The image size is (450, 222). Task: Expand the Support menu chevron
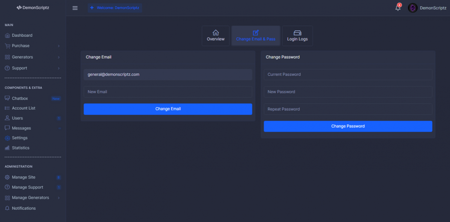click(x=59, y=68)
